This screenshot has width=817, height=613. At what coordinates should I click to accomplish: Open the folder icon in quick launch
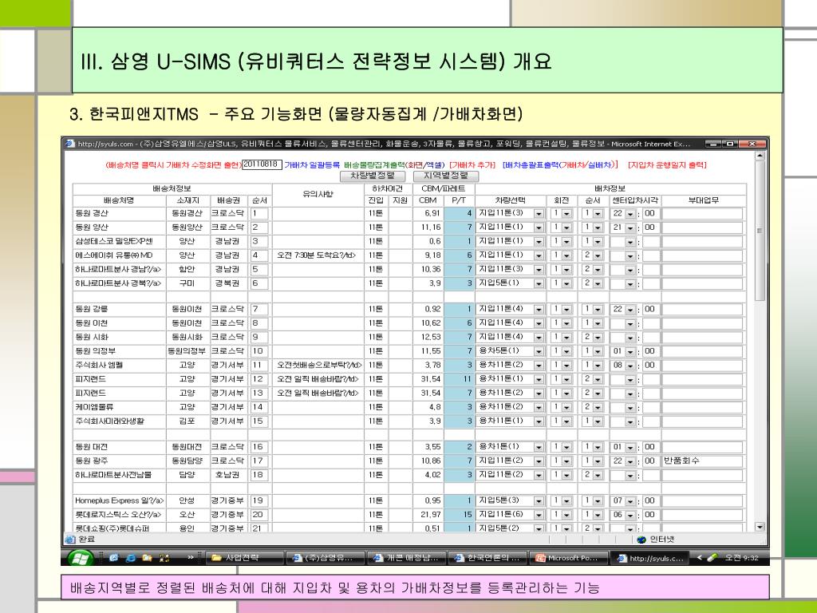click(147, 558)
